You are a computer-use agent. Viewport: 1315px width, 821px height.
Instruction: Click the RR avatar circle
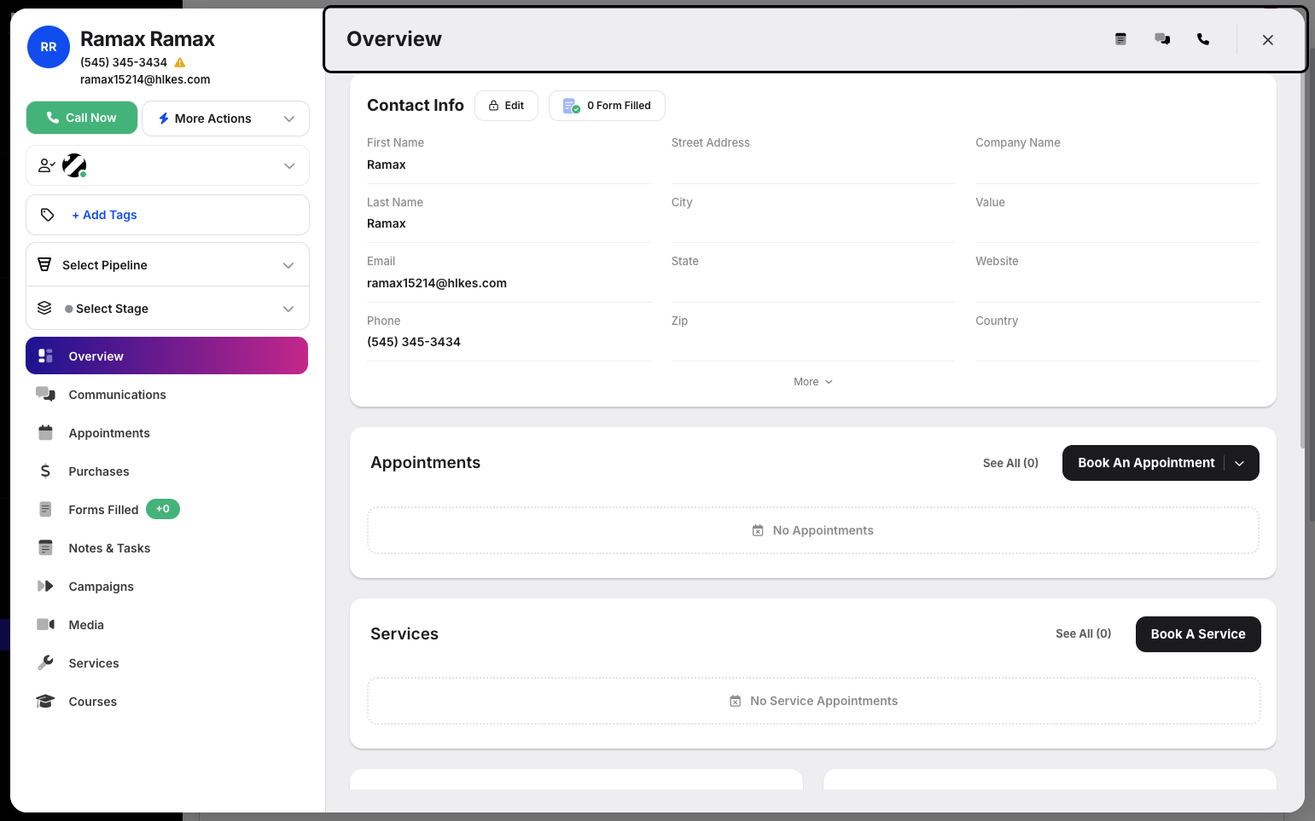coord(49,47)
